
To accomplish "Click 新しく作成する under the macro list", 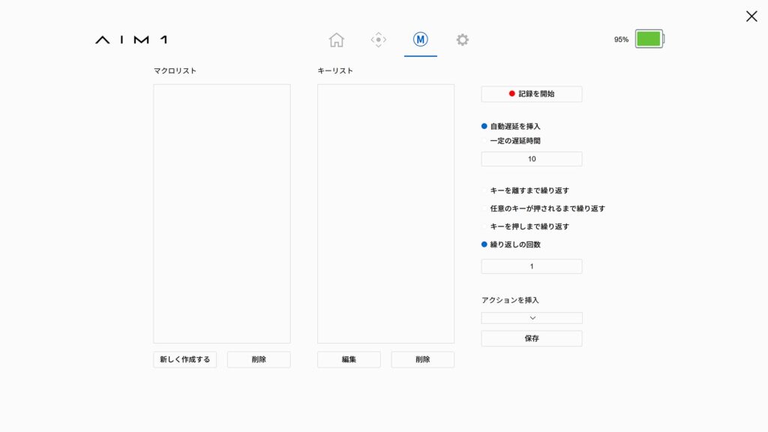I will (185, 359).
